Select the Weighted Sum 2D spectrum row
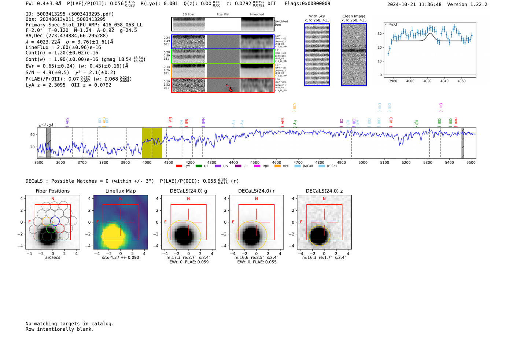Image resolution: width=513 pixels, height=349 pixels. [x=222, y=24]
